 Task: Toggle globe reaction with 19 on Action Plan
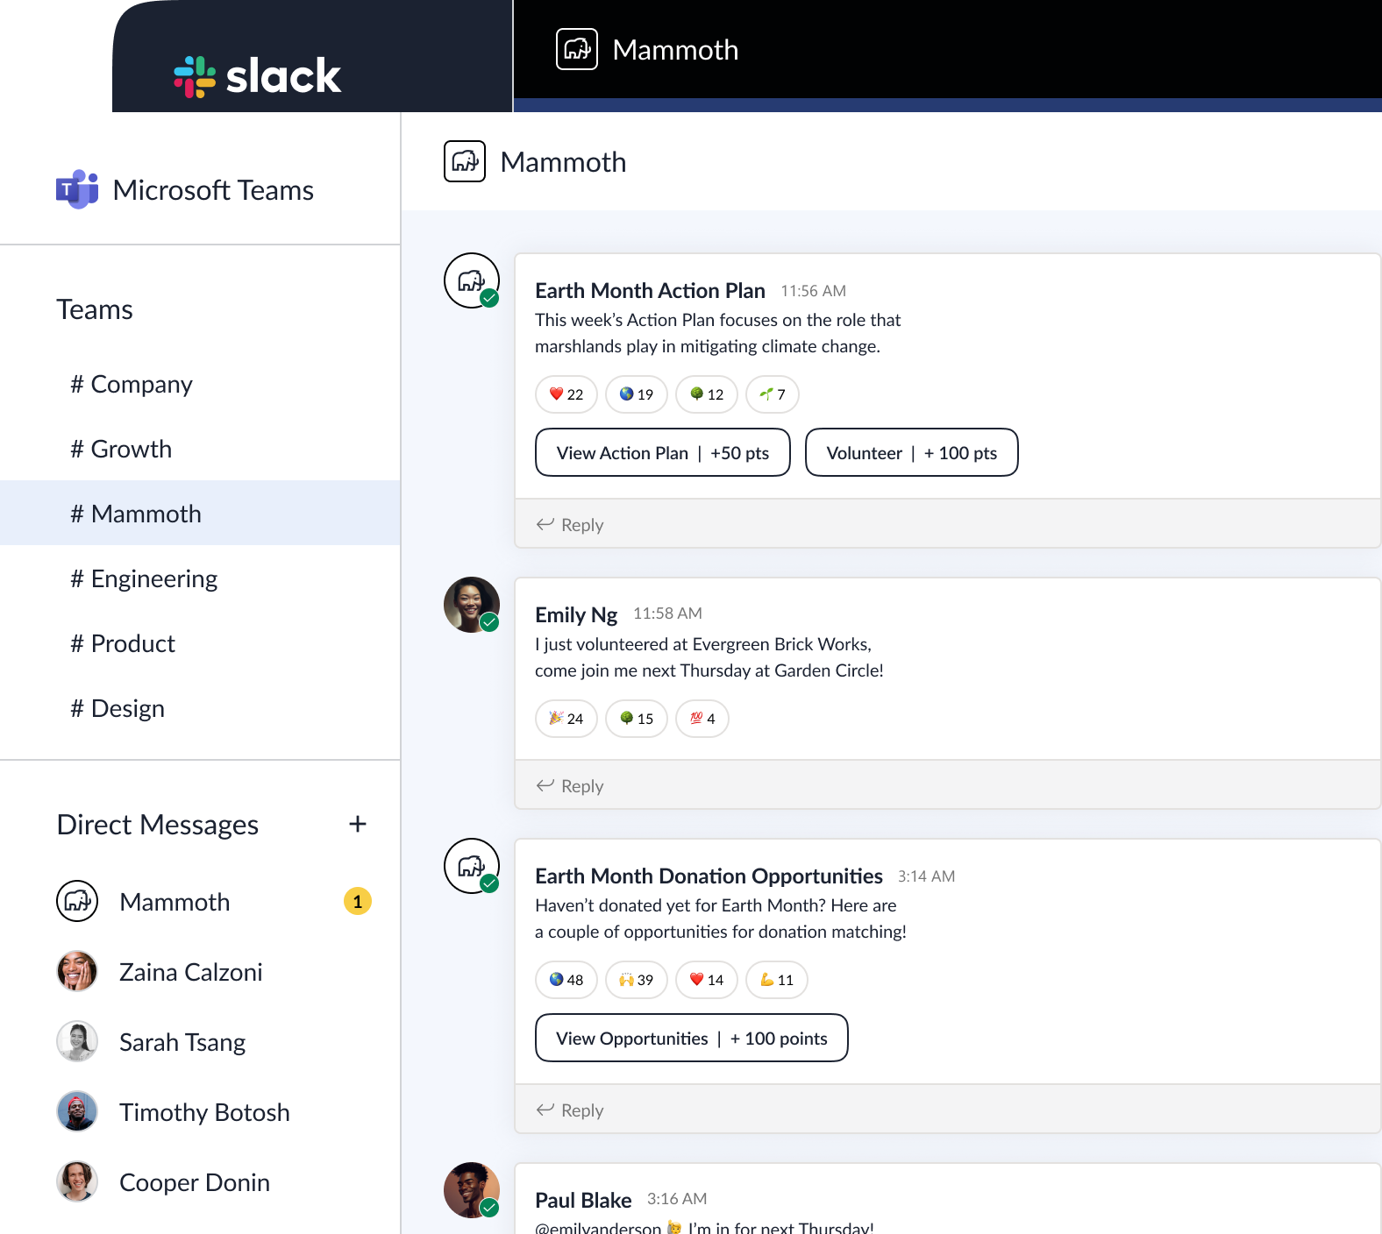[x=637, y=394]
